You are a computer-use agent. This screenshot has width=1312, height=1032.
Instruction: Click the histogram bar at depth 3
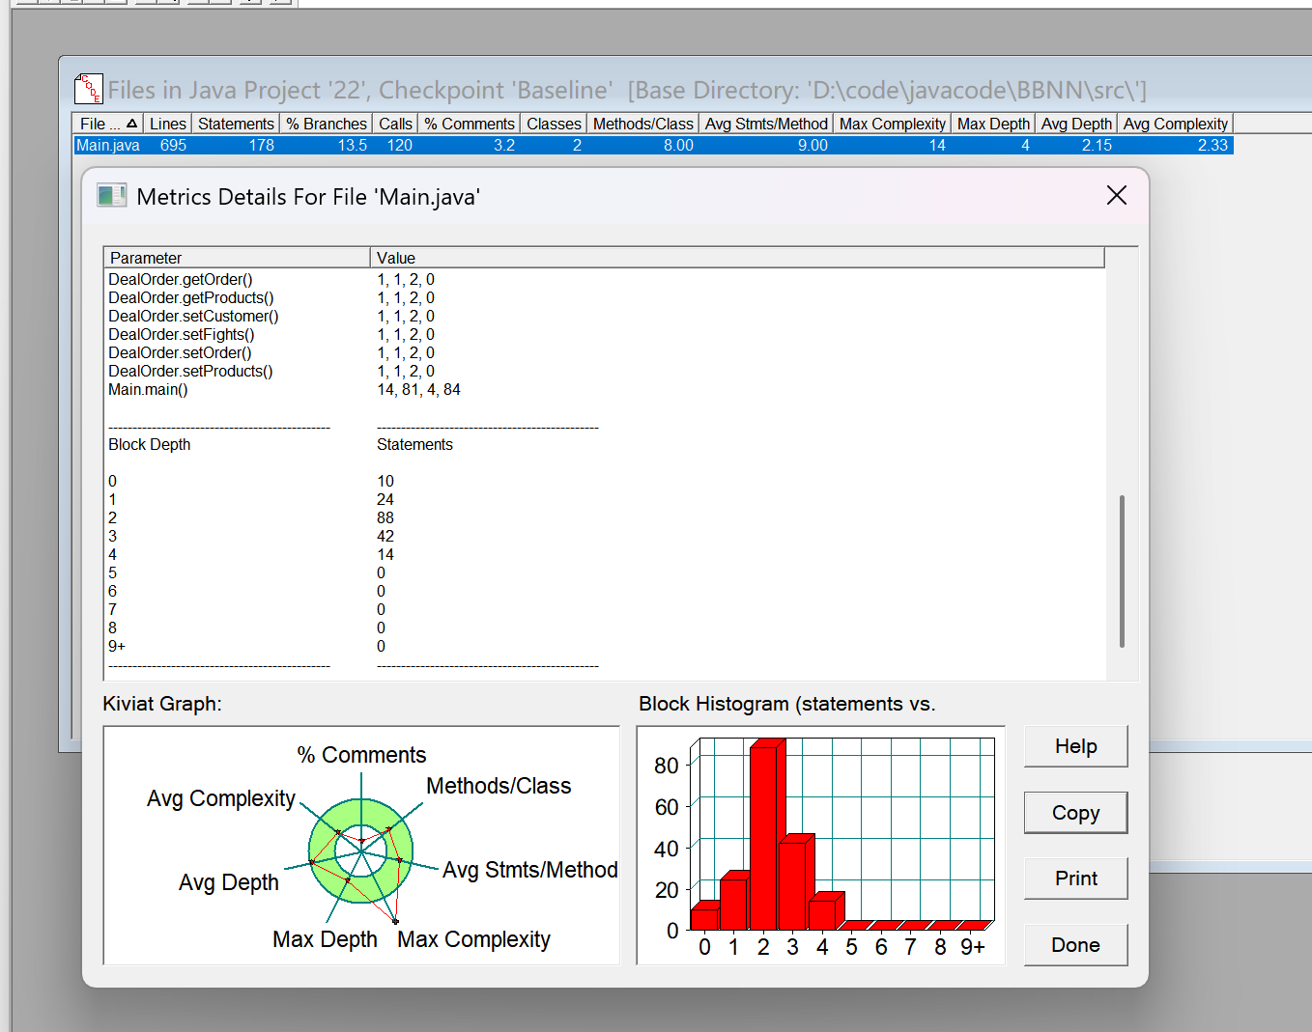[794, 885]
